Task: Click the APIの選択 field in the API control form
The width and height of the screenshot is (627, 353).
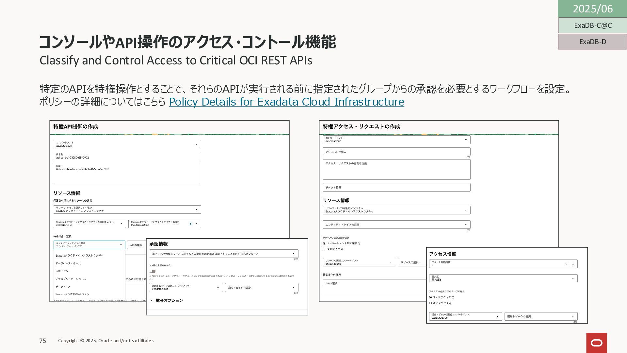Action: tap(137, 245)
